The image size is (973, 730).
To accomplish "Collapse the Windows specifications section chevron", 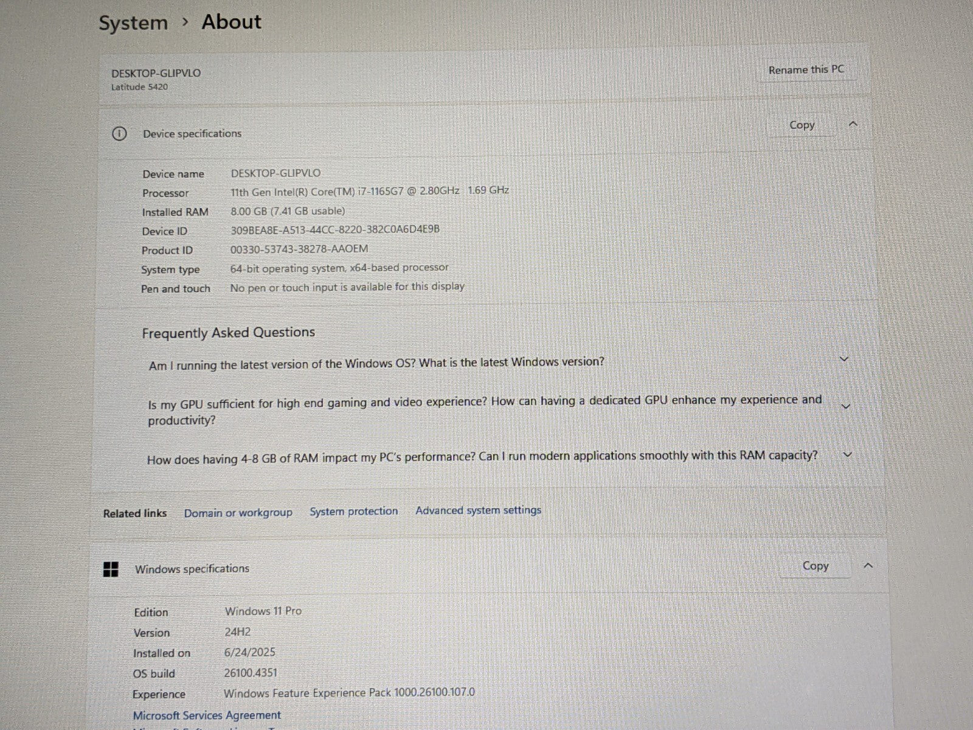I will point(868,565).
